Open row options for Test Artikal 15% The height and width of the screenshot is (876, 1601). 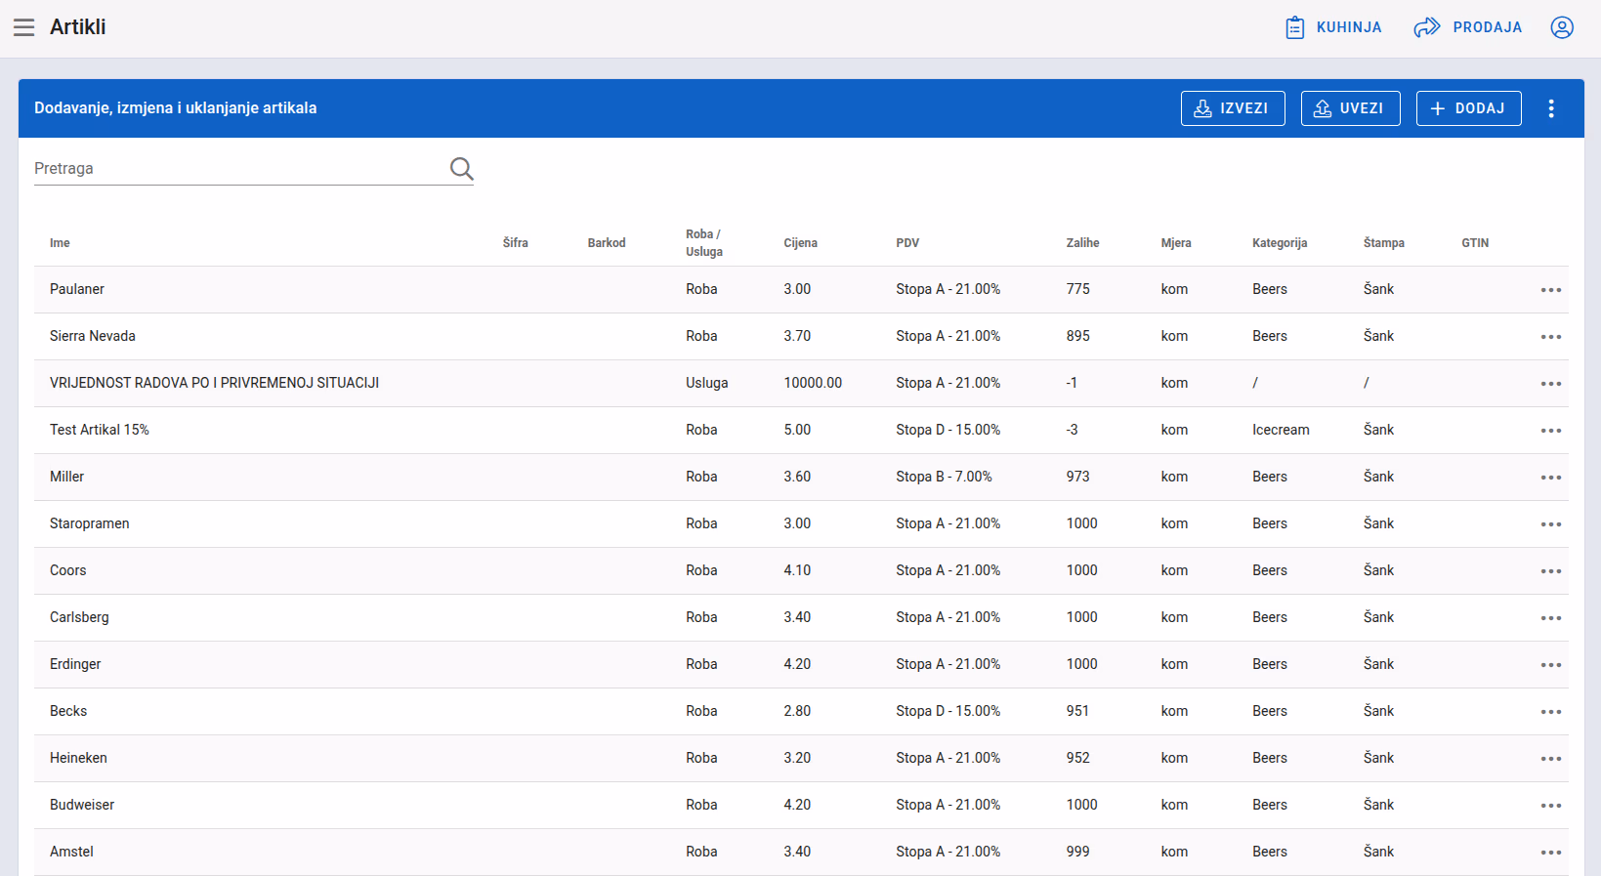tap(1551, 431)
